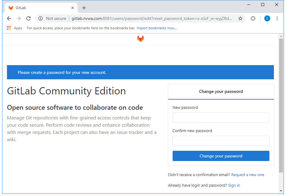Click Import bookmarks now link

pyautogui.click(x=157, y=28)
